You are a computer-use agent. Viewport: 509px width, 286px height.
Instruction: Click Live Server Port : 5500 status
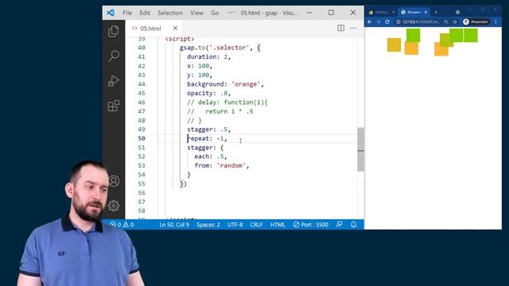pos(311,225)
